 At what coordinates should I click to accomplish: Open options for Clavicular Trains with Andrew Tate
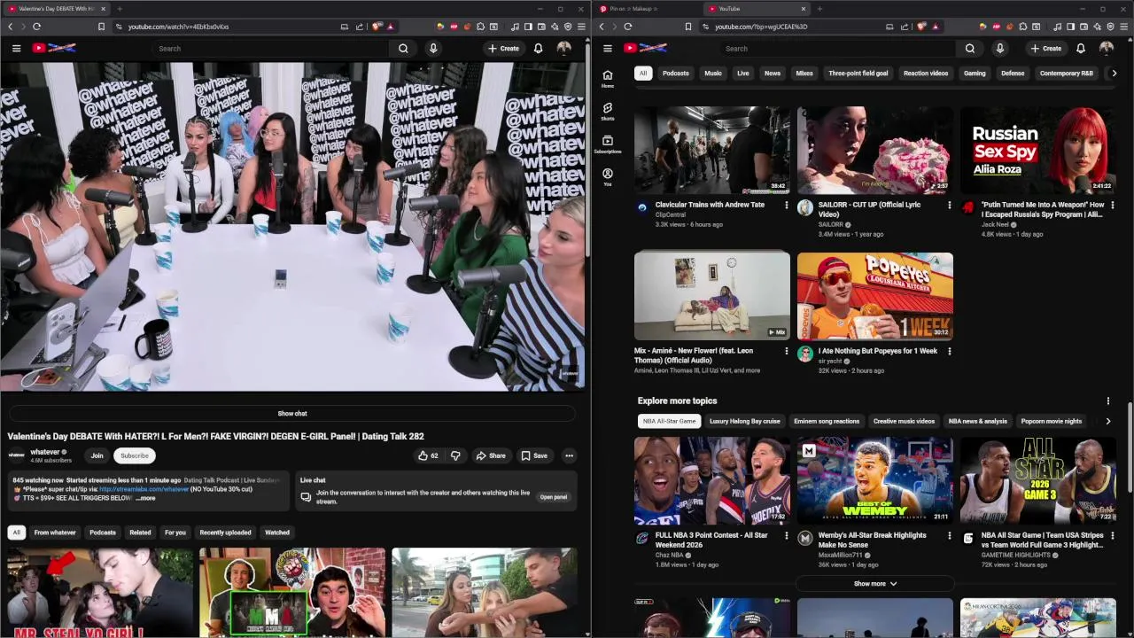click(786, 205)
